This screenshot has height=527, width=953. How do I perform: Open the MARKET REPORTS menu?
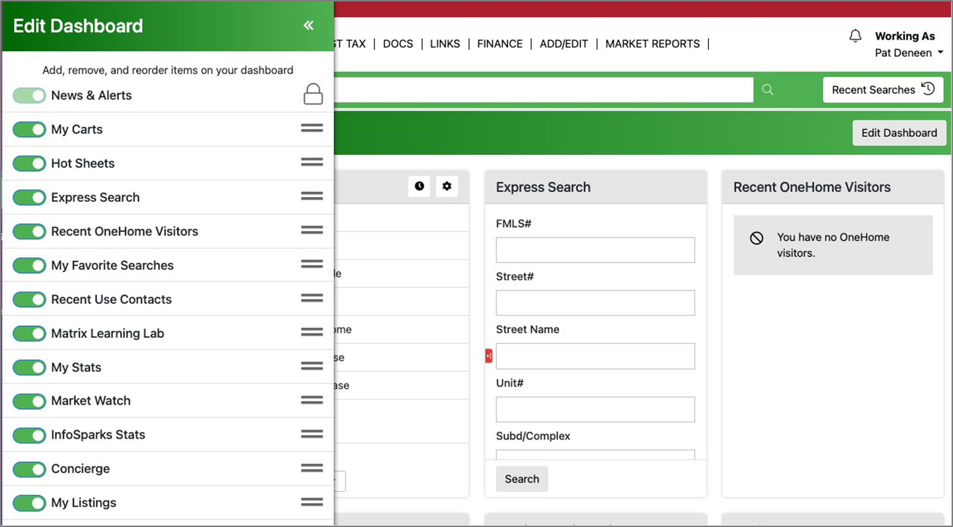(652, 44)
